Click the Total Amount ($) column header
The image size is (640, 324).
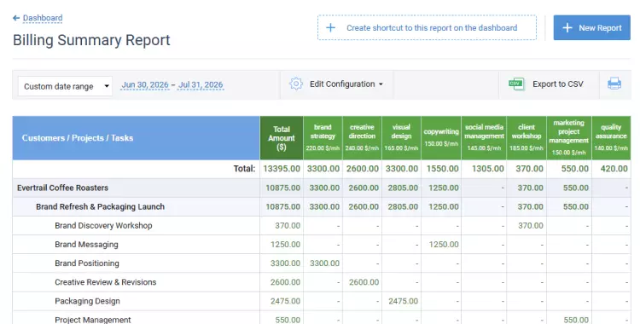[282, 138]
